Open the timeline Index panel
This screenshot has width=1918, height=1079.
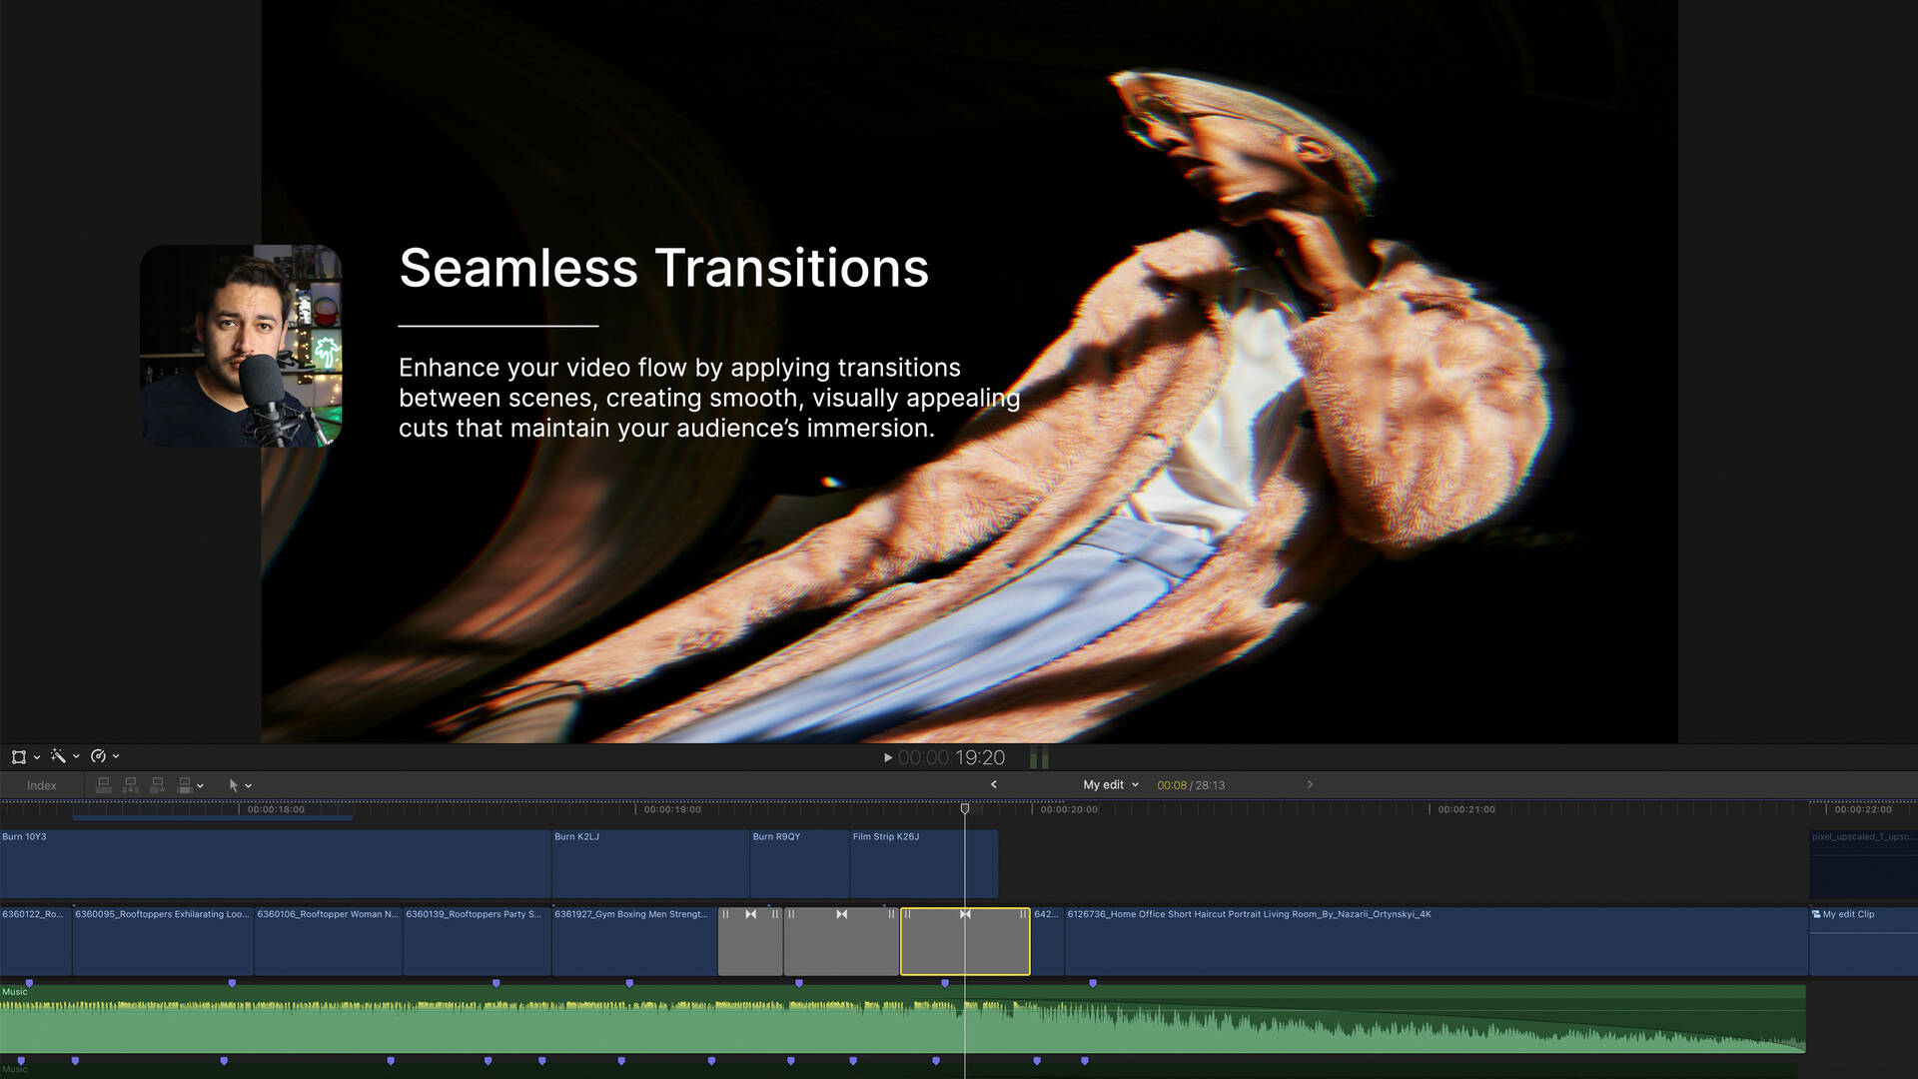(x=41, y=785)
